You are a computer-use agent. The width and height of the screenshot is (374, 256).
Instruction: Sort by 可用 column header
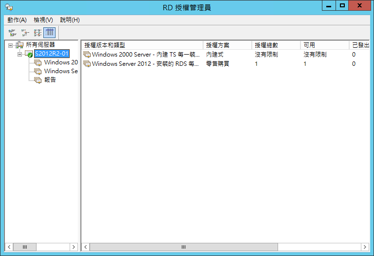click(x=325, y=45)
